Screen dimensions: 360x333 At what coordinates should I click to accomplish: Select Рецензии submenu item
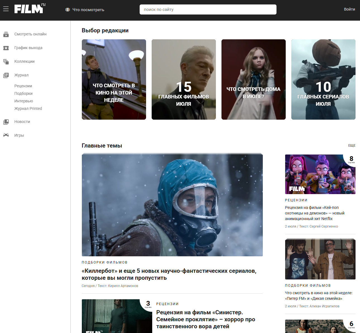[x=23, y=86]
